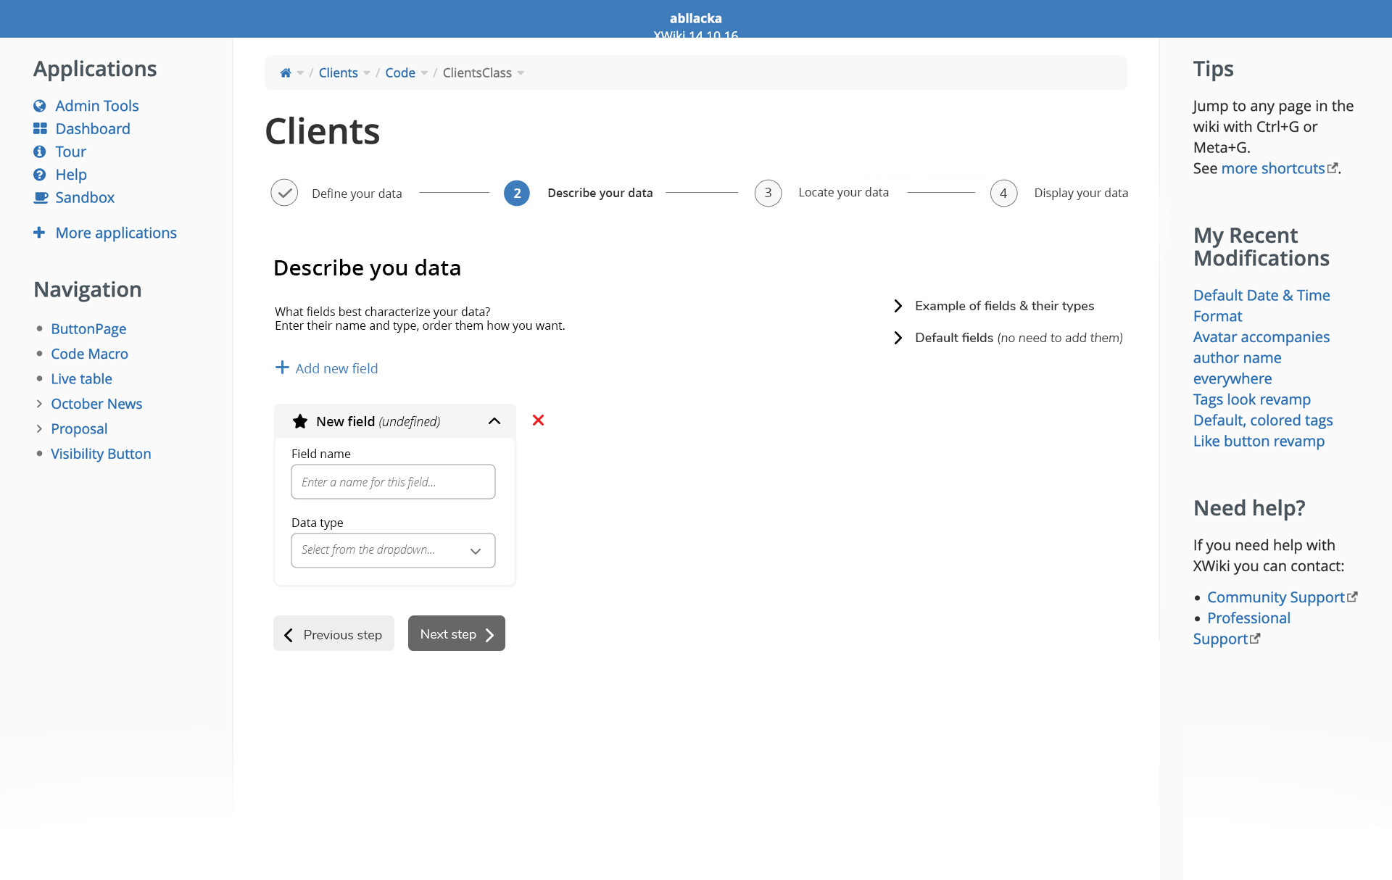Click the Next step button
Image resolution: width=1392 pixels, height=880 pixels.
tap(456, 634)
